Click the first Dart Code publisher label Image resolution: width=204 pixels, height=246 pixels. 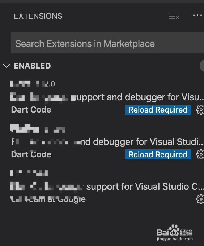click(31, 110)
